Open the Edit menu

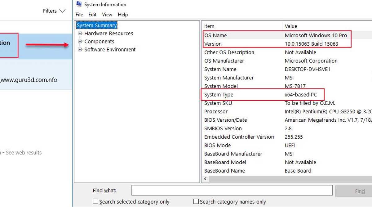pos(92,14)
